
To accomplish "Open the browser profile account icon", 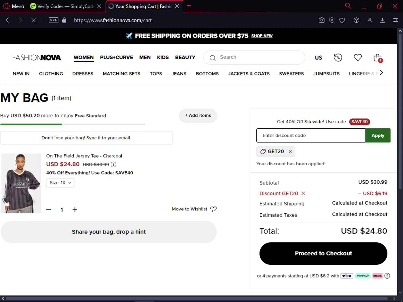I will pyautogui.click(x=370, y=20).
